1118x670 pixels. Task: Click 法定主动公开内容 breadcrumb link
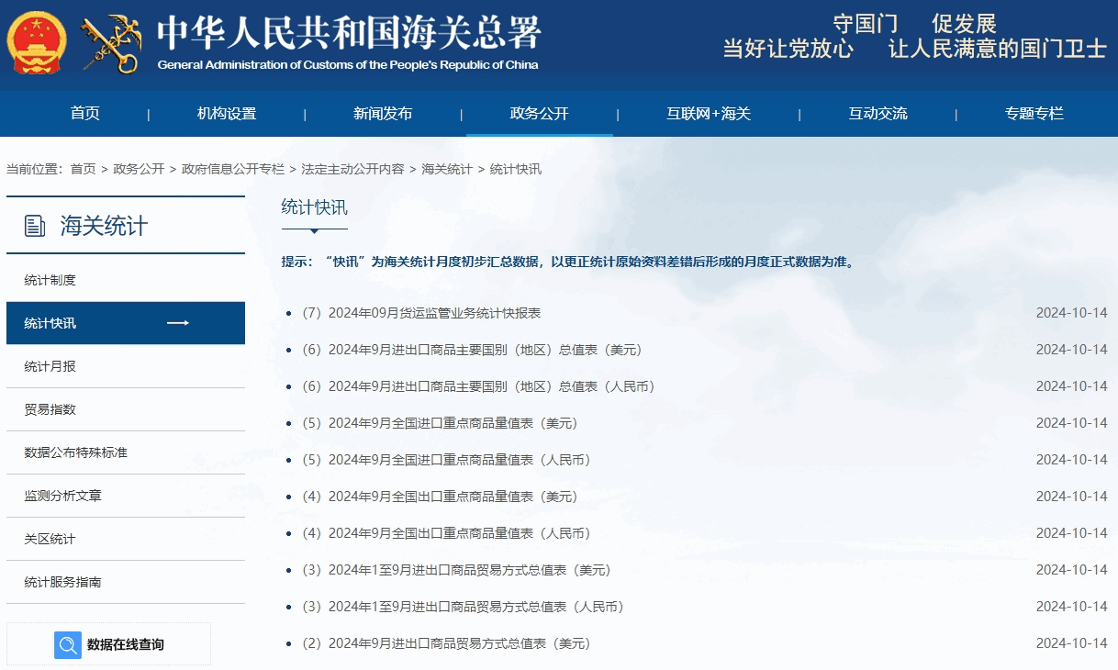click(x=354, y=169)
